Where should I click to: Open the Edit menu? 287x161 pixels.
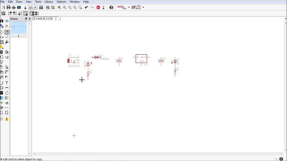click(10, 2)
